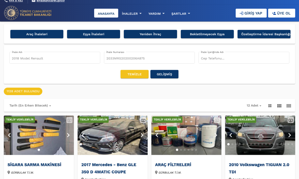299x179 pixels.
Task: Show previous image on Volkswagen Tiguan card
Action: [231, 135]
